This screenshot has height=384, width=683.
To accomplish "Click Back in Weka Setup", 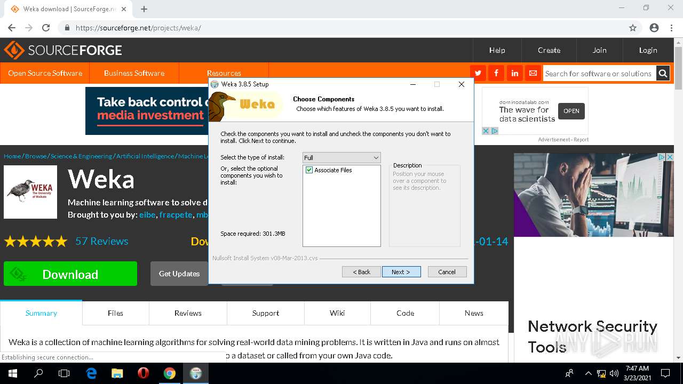I will 361,272.
